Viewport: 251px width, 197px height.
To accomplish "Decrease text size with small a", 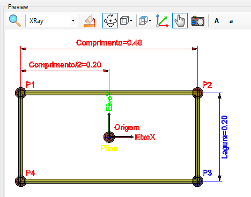I will [x=231, y=21].
